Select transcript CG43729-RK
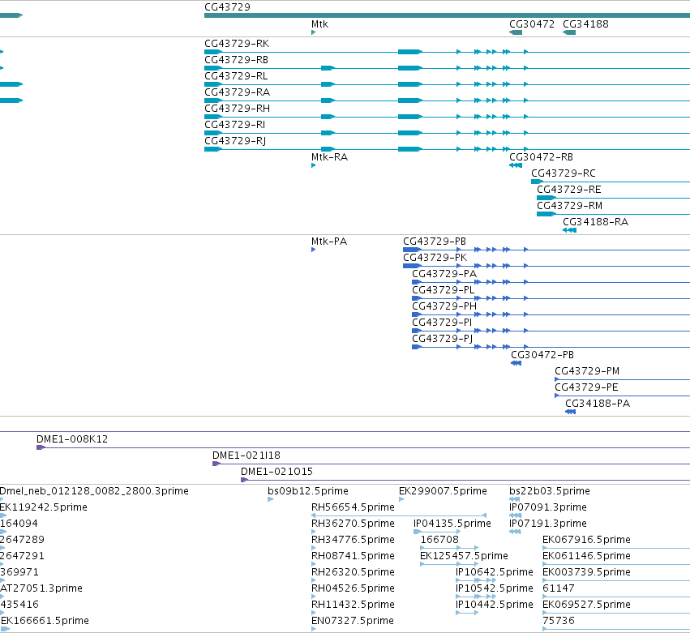The width and height of the screenshot is (690, 633). pos(237,44)
